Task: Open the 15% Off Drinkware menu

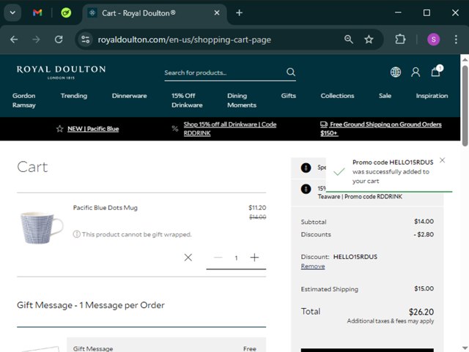Action: 187,100
